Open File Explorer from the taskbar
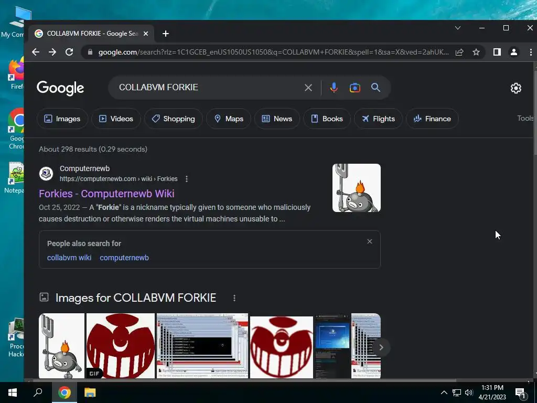The image size is (537, 403). click(90, 393)
